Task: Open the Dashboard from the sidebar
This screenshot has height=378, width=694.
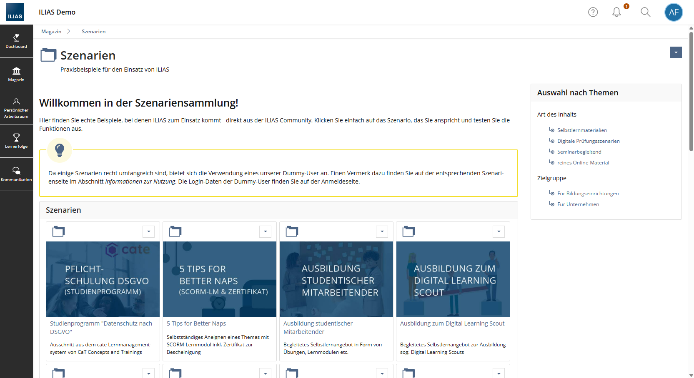Action: point(16,41)
